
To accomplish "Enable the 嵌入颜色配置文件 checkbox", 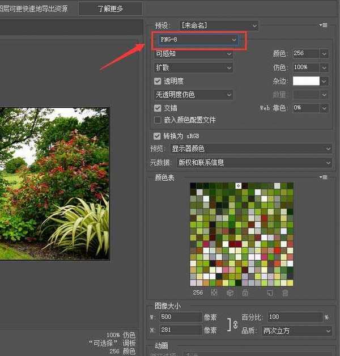I will 158,120.
